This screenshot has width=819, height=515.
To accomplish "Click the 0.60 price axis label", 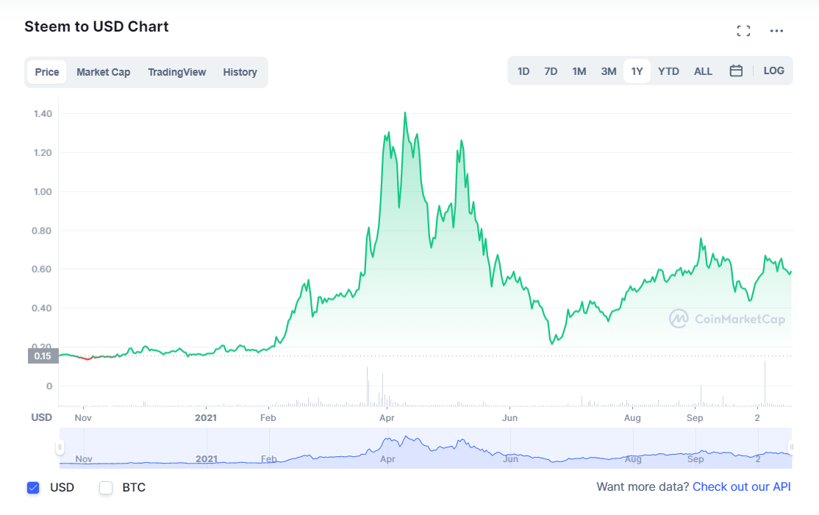I will tap(43, 269).
